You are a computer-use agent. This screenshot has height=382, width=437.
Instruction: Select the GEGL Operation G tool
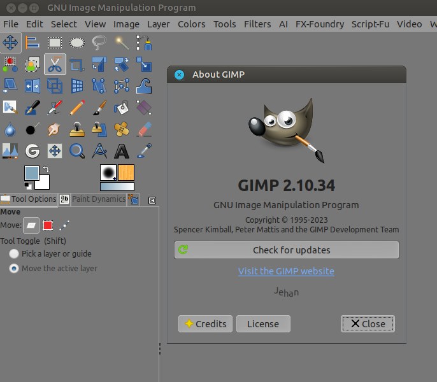click(32, 151)
